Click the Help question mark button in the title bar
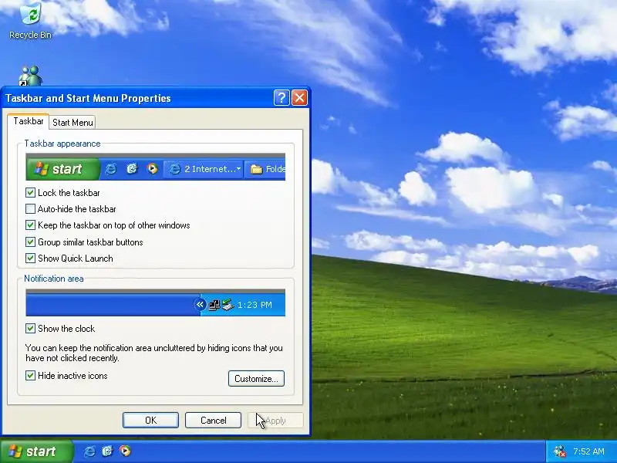Screen dimensions: 617x463 [282, 98]
